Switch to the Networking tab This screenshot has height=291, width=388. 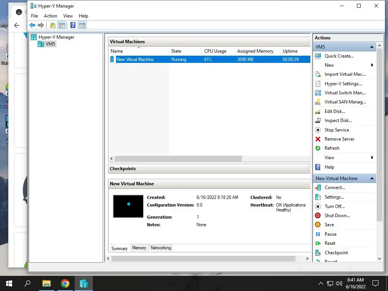coord(161,248)
